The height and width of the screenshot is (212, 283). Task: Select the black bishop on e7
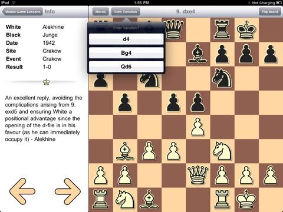click(x=198, y=54)
